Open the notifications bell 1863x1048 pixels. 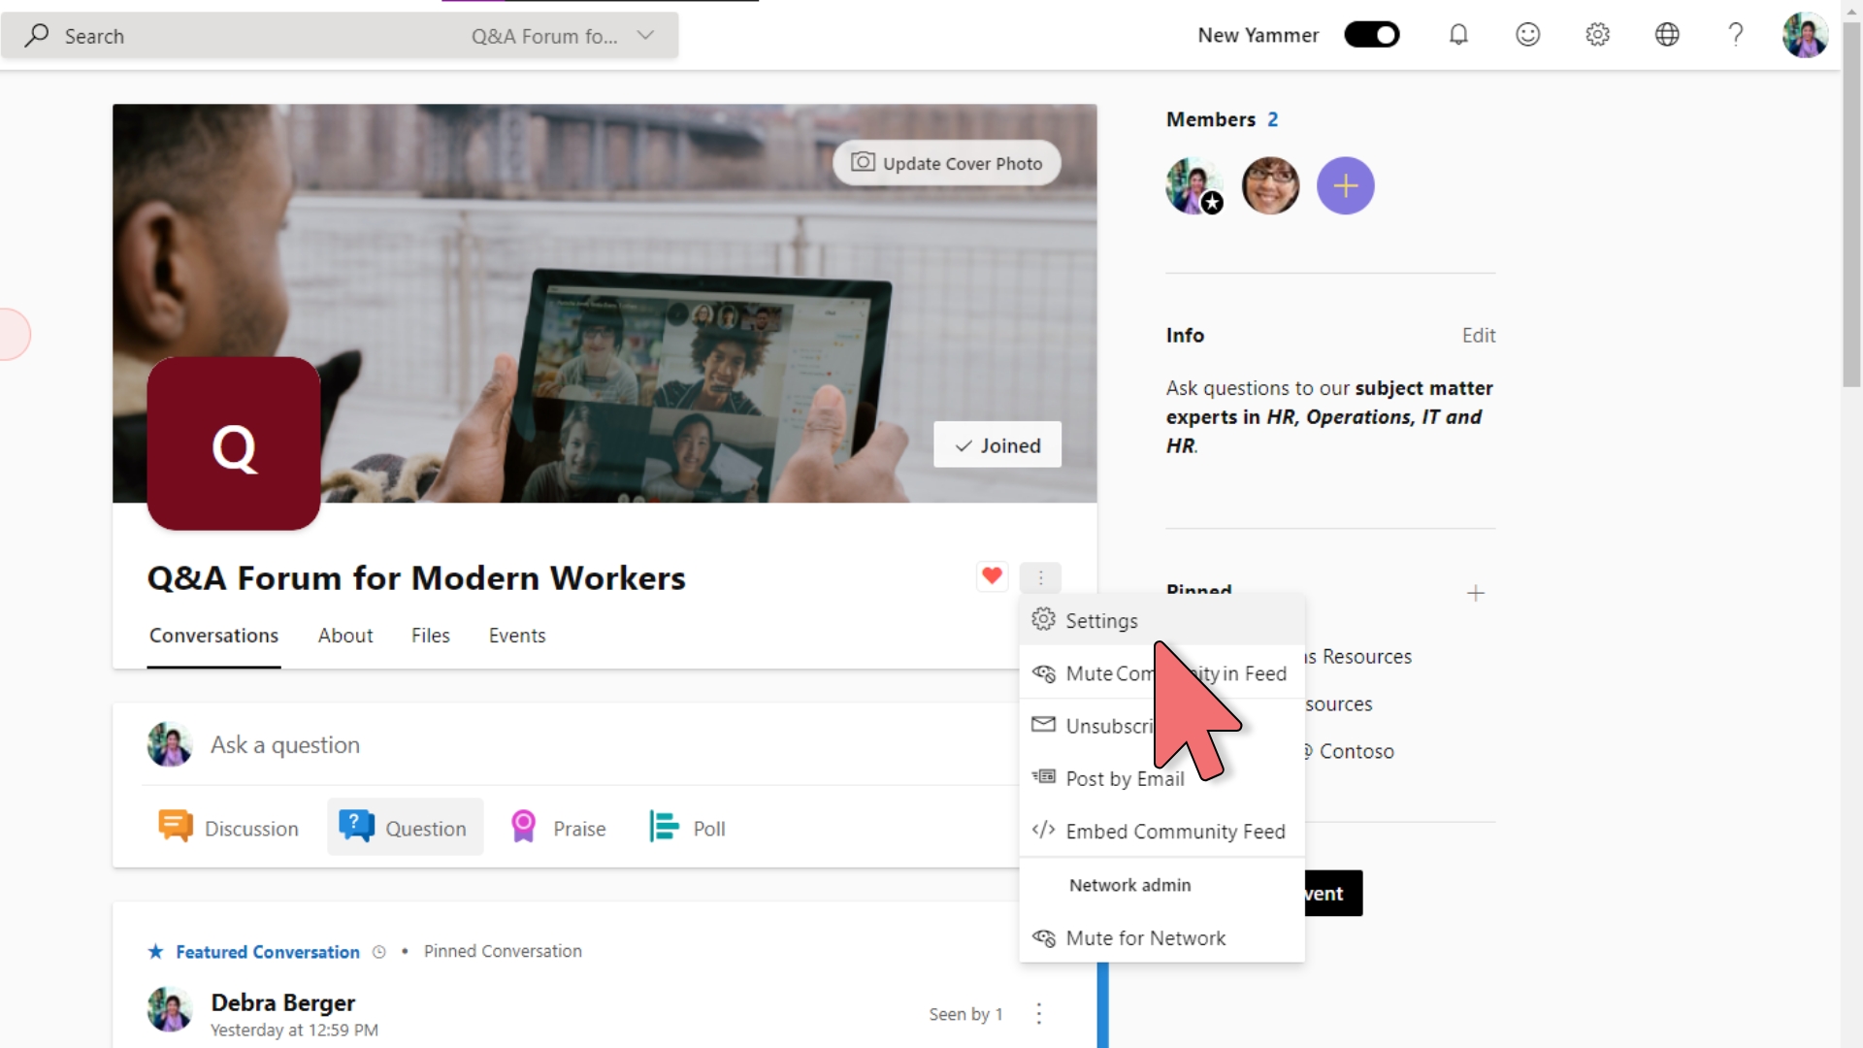1458,35
